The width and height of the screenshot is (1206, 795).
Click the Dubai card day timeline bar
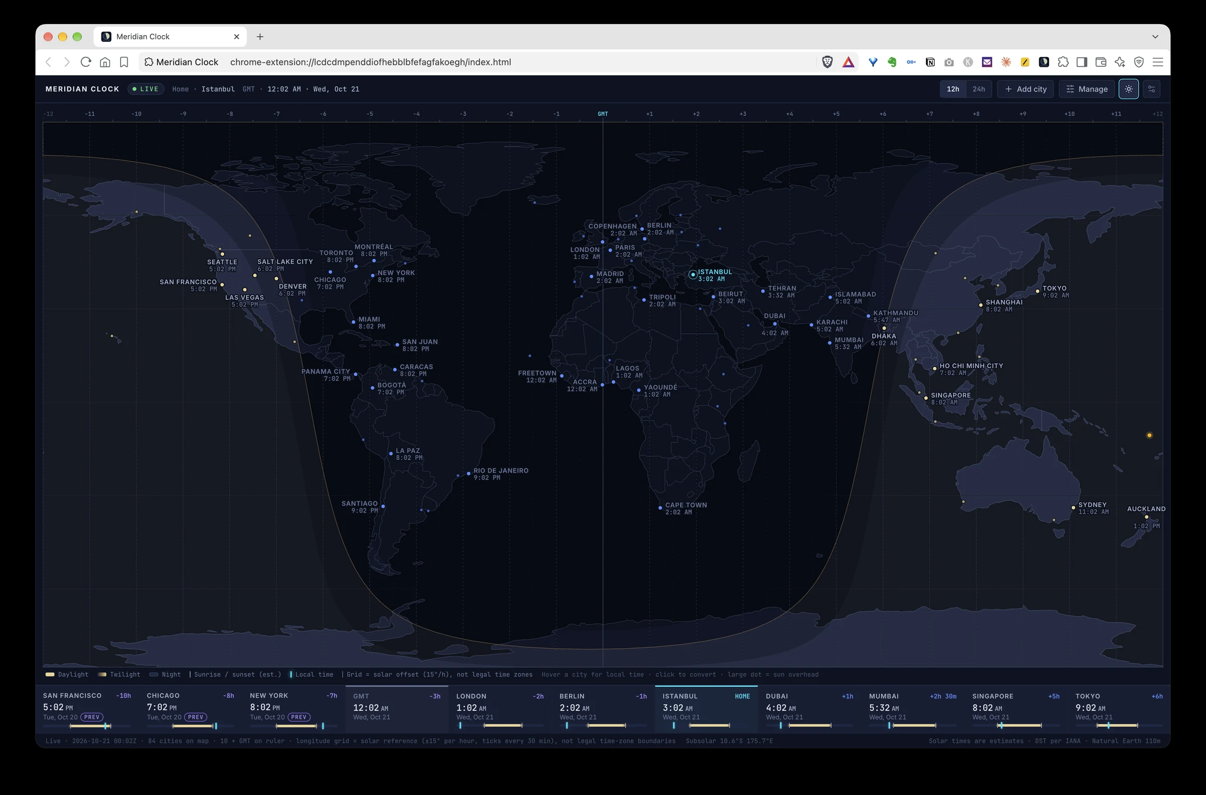809,726
